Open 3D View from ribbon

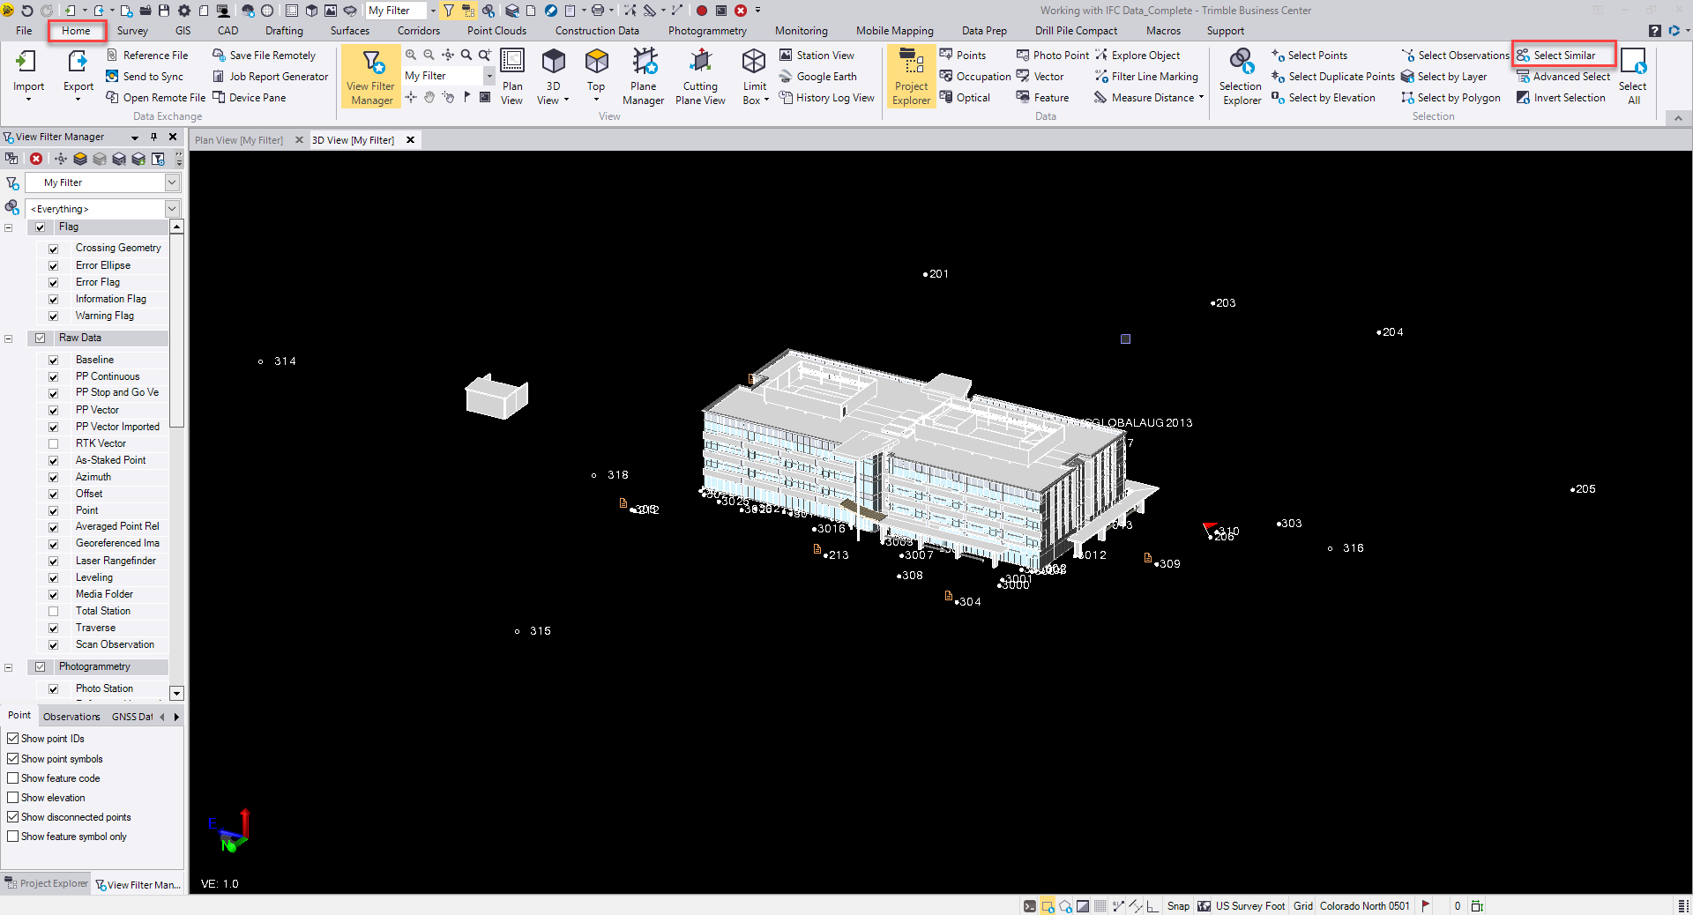(553, 77)
